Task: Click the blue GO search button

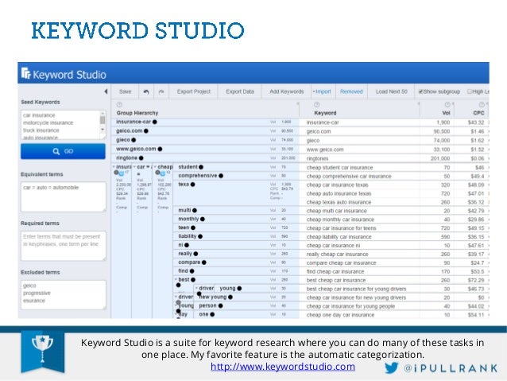Action: [63, 151]
